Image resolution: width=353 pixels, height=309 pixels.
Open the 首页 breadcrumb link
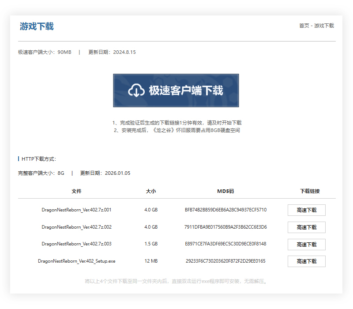click(304, 26)
